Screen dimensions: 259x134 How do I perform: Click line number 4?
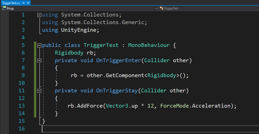pyautogui.click(x=23, y=38)
